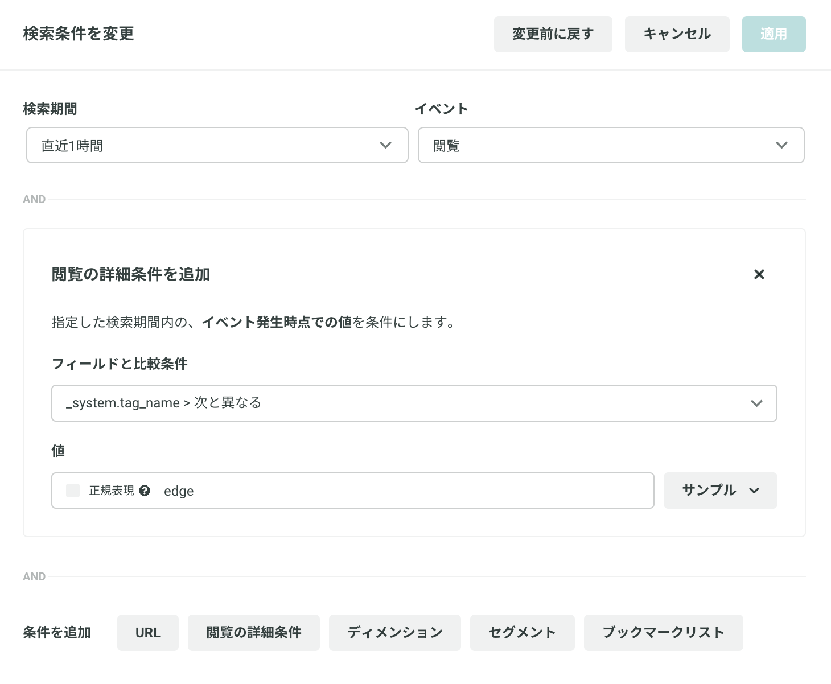Enable the 正規表現 checkbox
Screen dimensions: 831x684
point(73,491)
